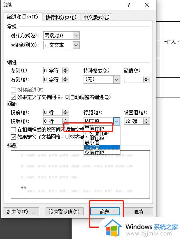Click the 左侧 indent value field

tap(53, 71)
